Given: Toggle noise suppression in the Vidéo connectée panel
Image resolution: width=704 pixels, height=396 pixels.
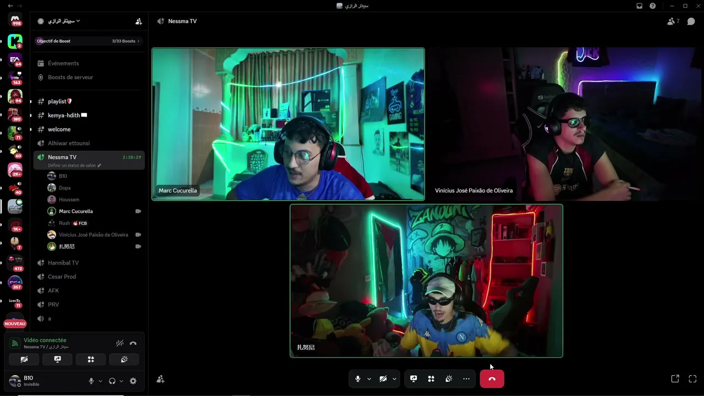Looking at the screenshot, I should tap(120, 343).
